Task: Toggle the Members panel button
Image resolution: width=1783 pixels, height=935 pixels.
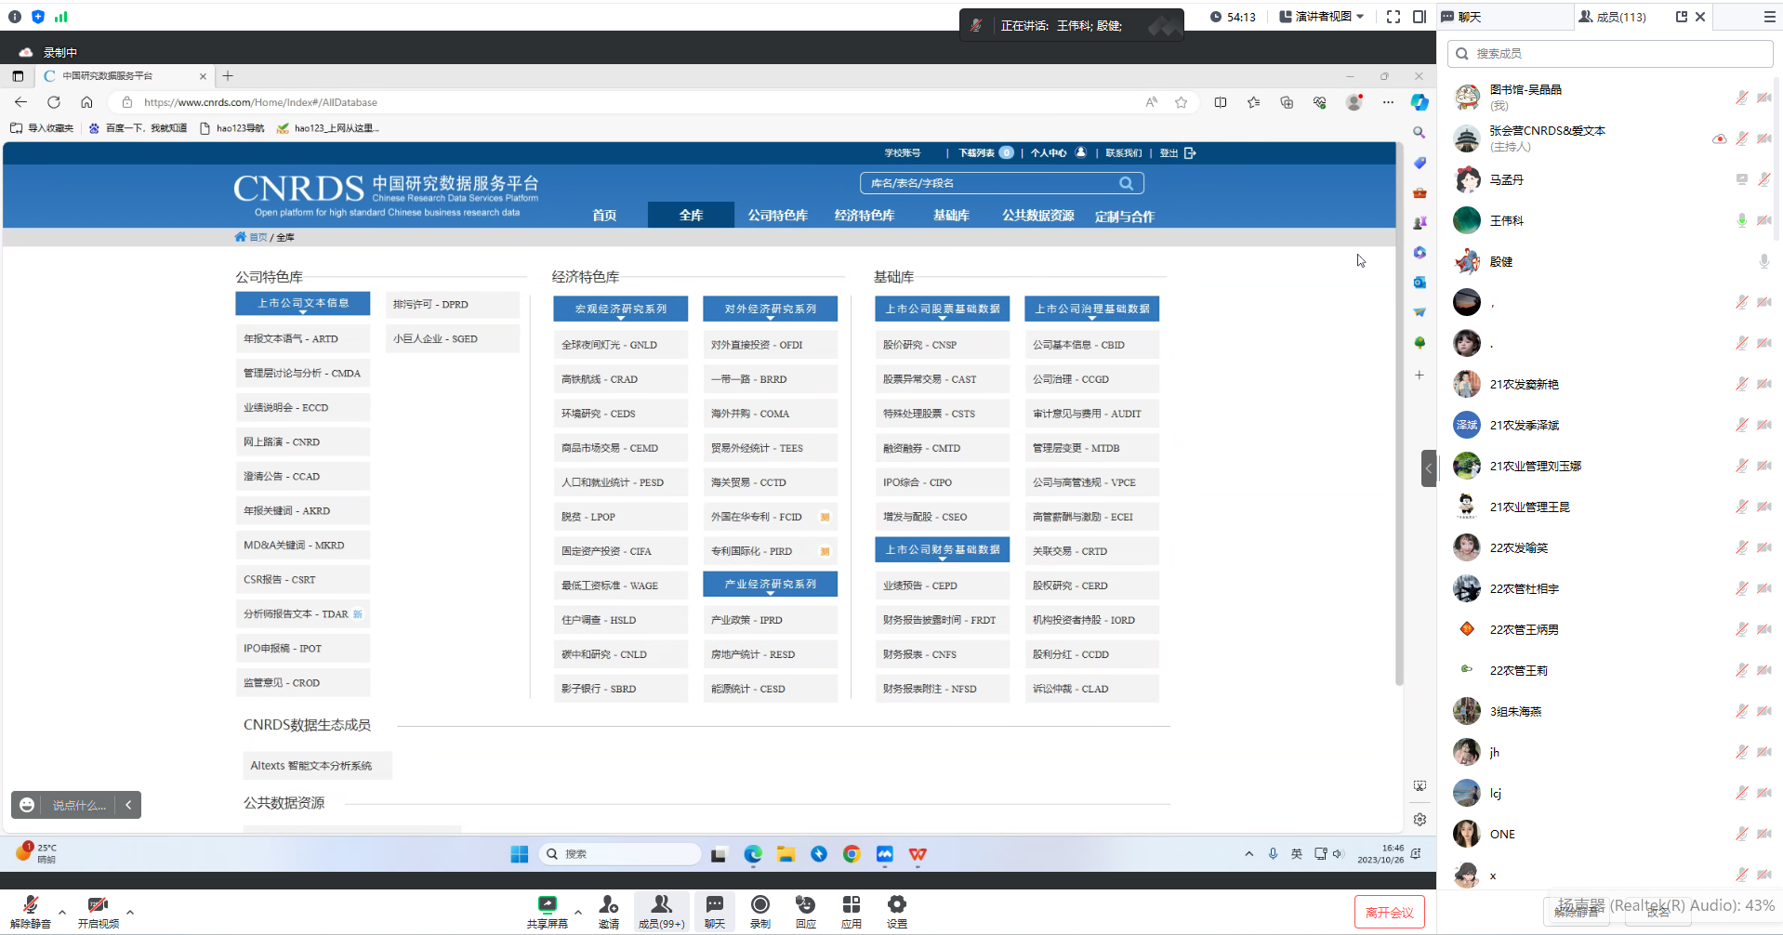Action: [x=661, y=912]
